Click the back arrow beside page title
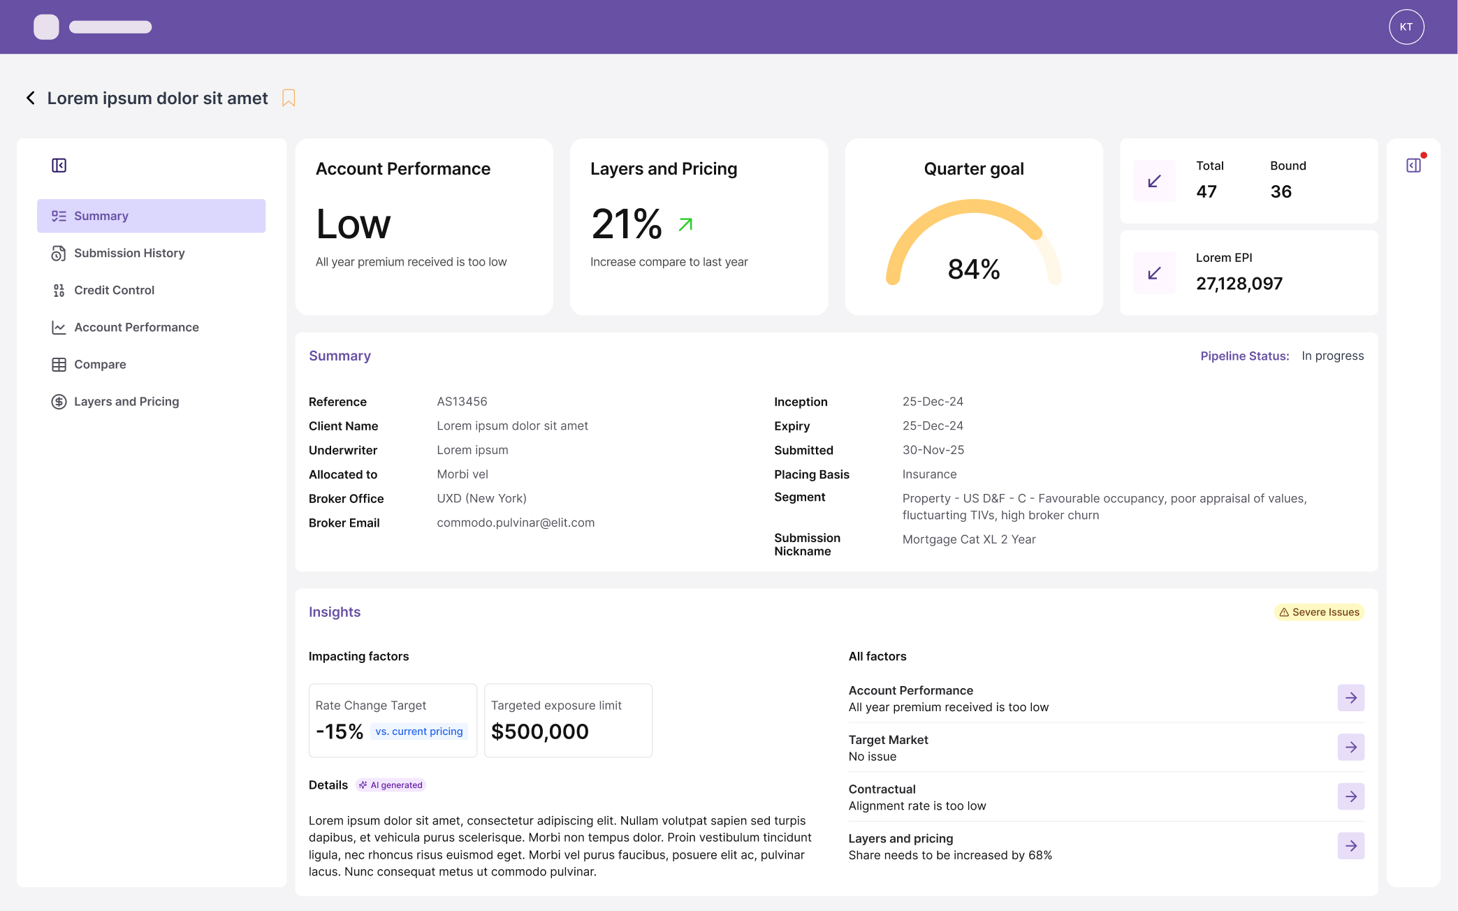1458x911 pixels. 31,99
